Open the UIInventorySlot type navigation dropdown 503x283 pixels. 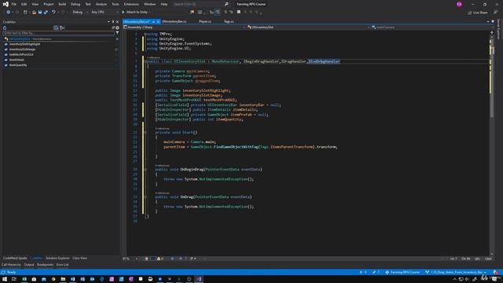coord(308,28)
